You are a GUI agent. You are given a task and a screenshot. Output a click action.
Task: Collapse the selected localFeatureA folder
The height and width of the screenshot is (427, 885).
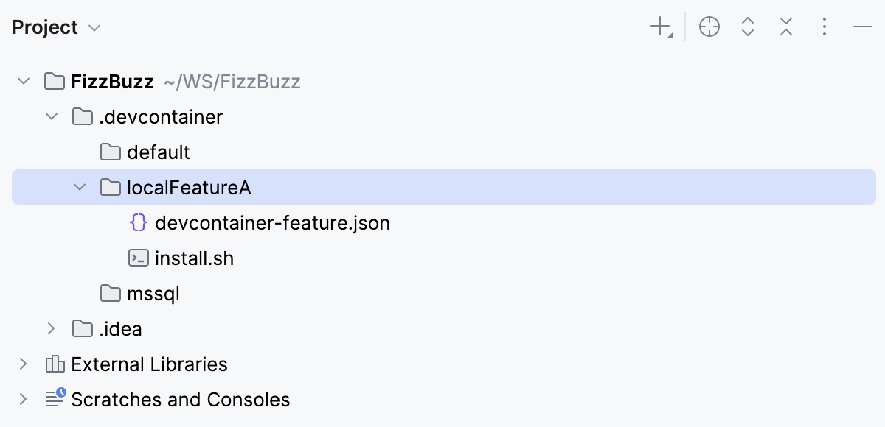(x=79, y=187)
